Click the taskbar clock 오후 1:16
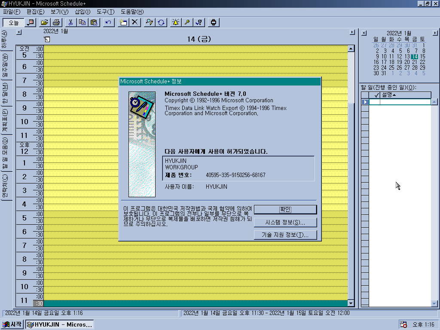This screenshot has height=330, width=440. tap(423, 325)
